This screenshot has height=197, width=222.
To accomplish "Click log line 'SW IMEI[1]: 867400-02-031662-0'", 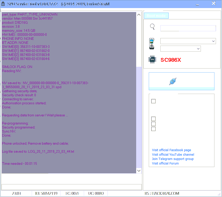I will pos(26,51).
